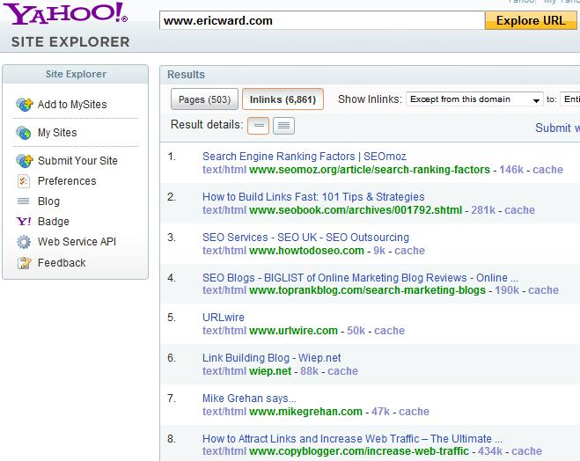
Task: Open www.seomoz.org/article/search-ranking-factors URL
Action: tap(370, 170)
